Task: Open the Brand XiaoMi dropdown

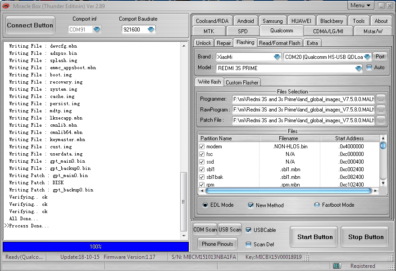Action: tap(277, 57)
